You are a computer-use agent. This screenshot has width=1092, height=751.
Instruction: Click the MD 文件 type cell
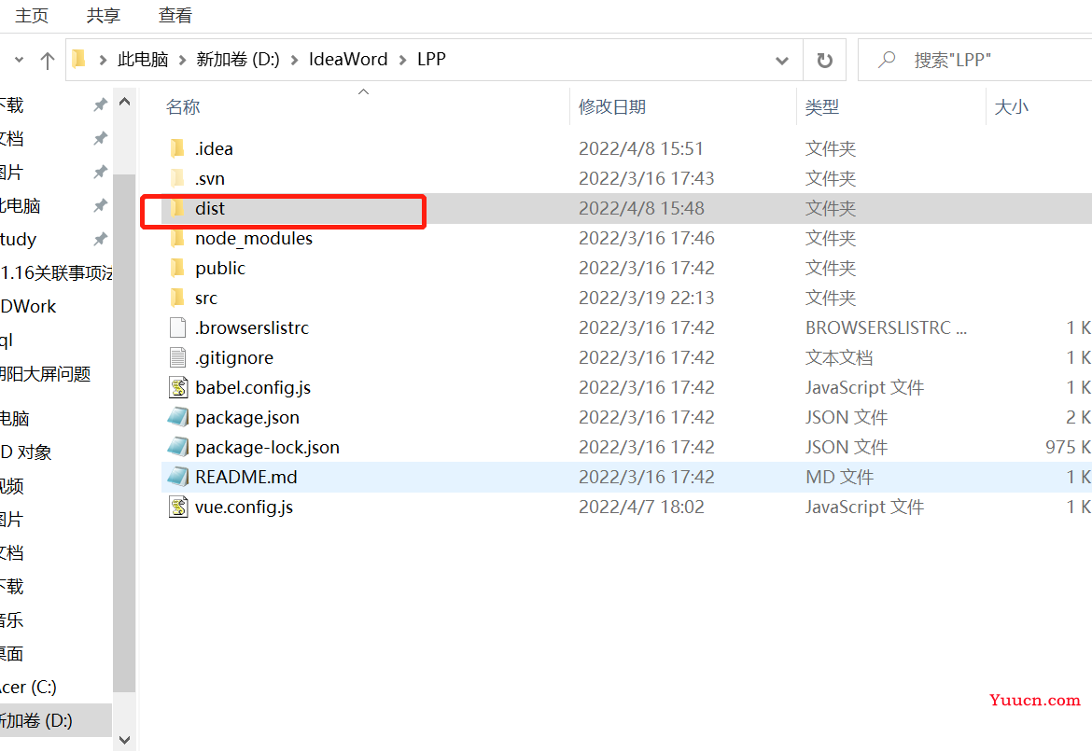point(839,477)
